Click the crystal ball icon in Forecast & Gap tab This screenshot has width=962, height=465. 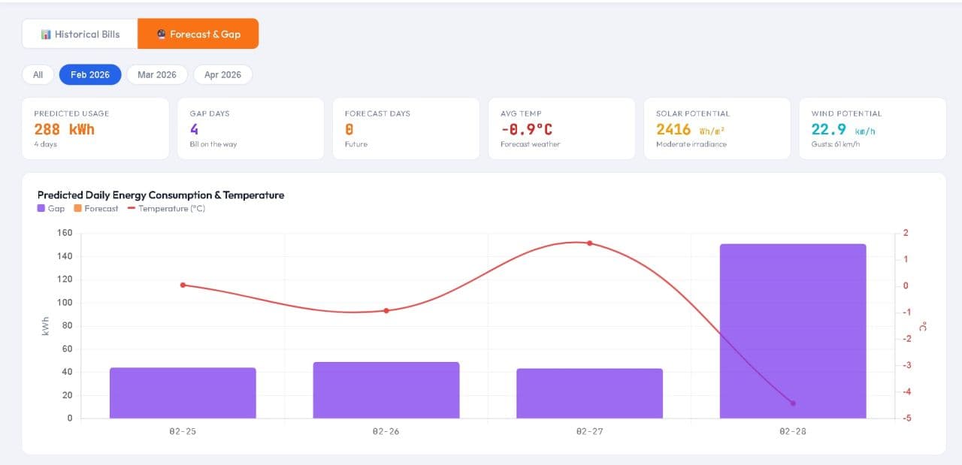pyautogui.click(x=160, y=33)
